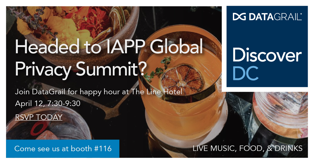Click 'LIVE MUSIC, FOOD, & DRINKS' text
Viewport: 314px width, 164px height.
tap(248, 149)
